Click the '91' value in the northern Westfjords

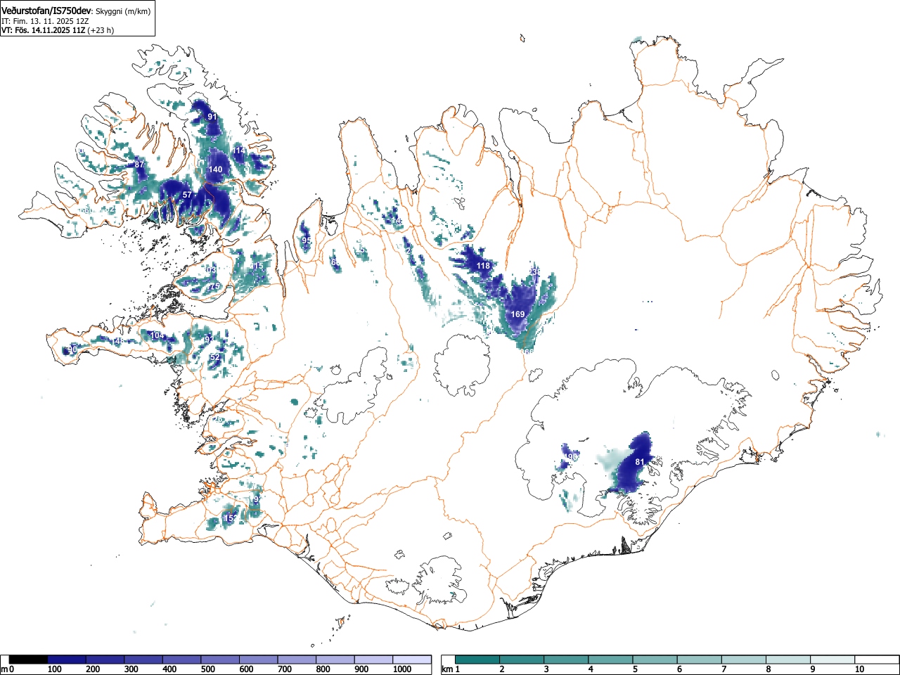point(212,117)
